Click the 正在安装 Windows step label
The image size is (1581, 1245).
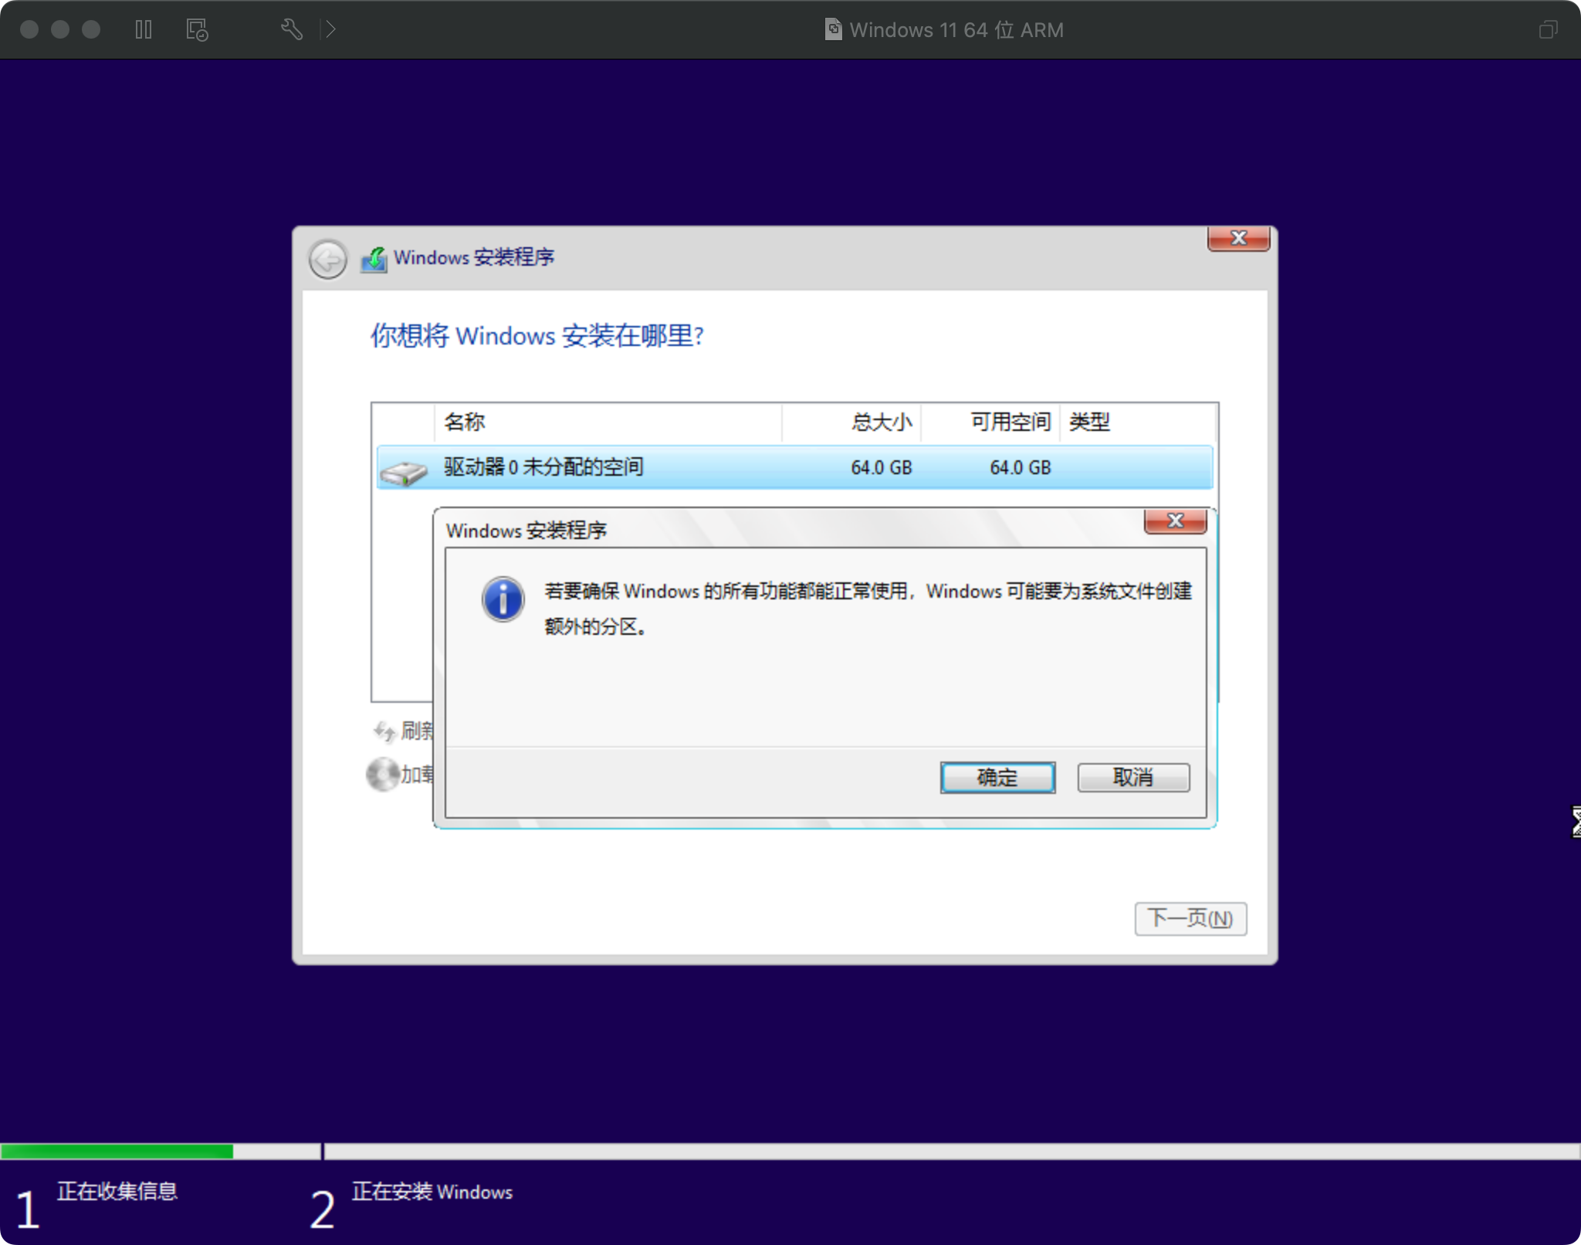pyautogui.click(x=432, y=1192)
